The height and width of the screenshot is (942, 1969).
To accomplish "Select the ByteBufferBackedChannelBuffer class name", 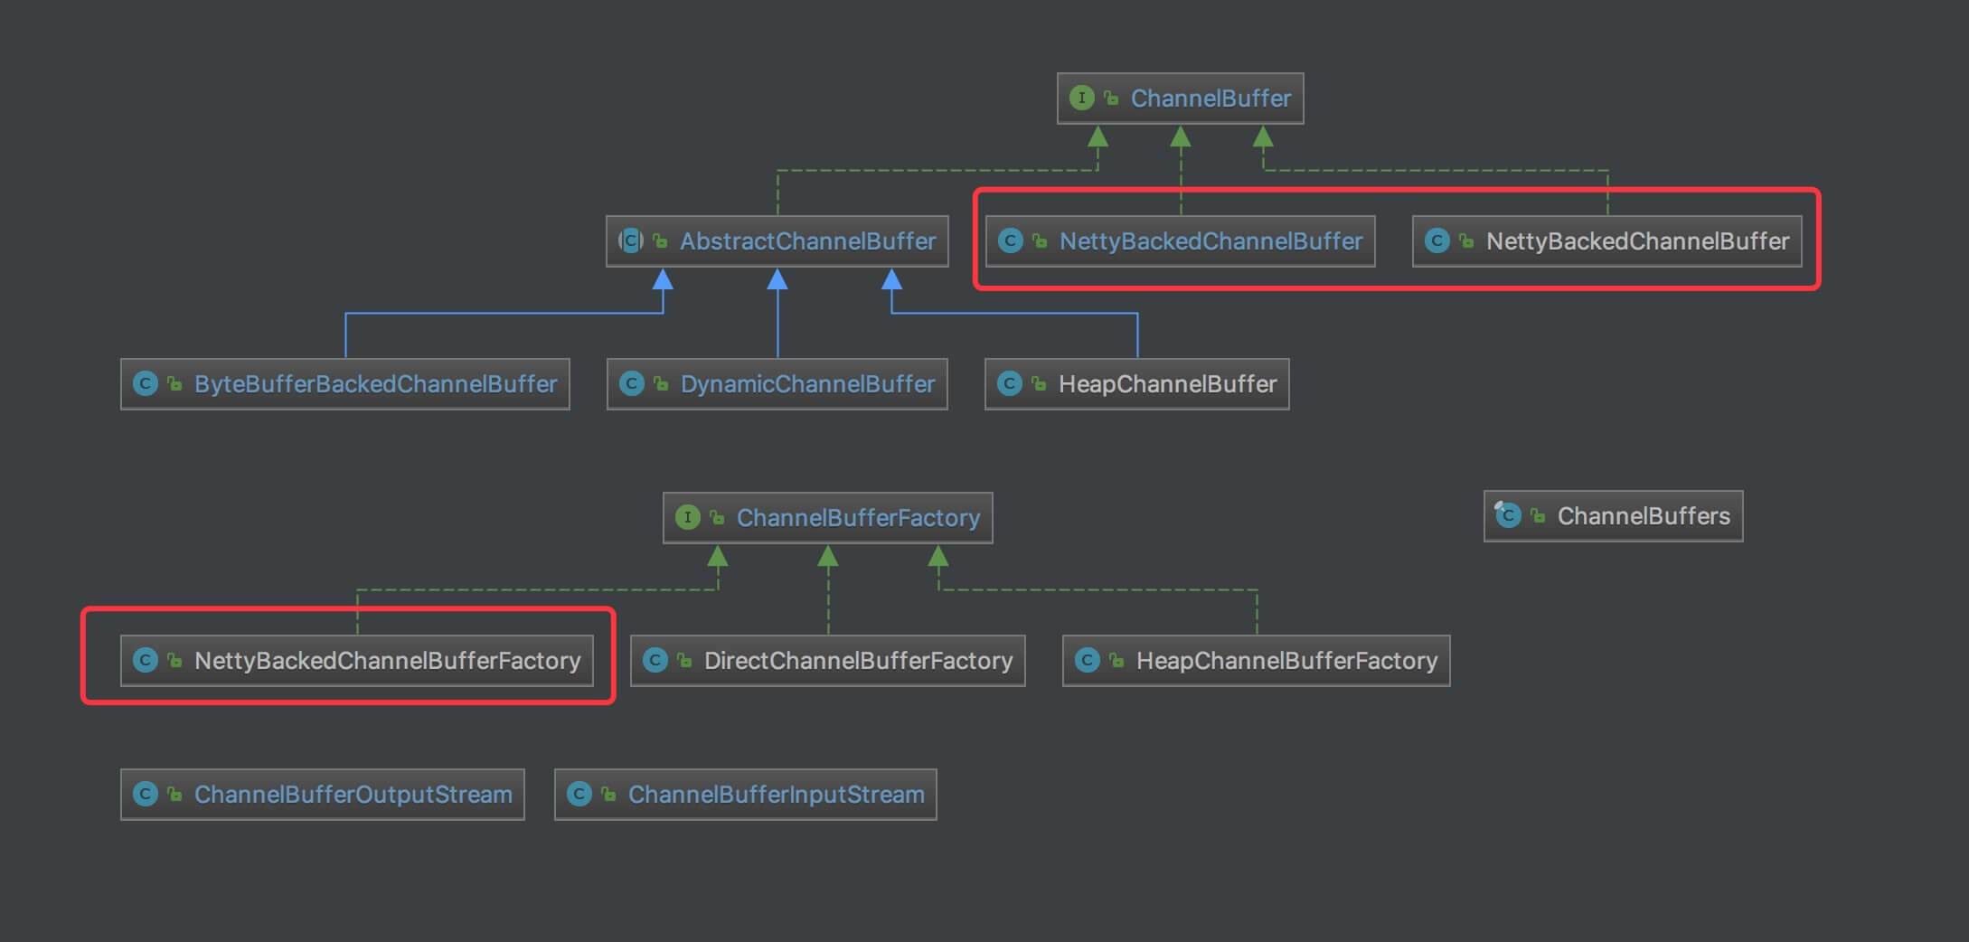I will pyautogui.click(x=375, y=383).
